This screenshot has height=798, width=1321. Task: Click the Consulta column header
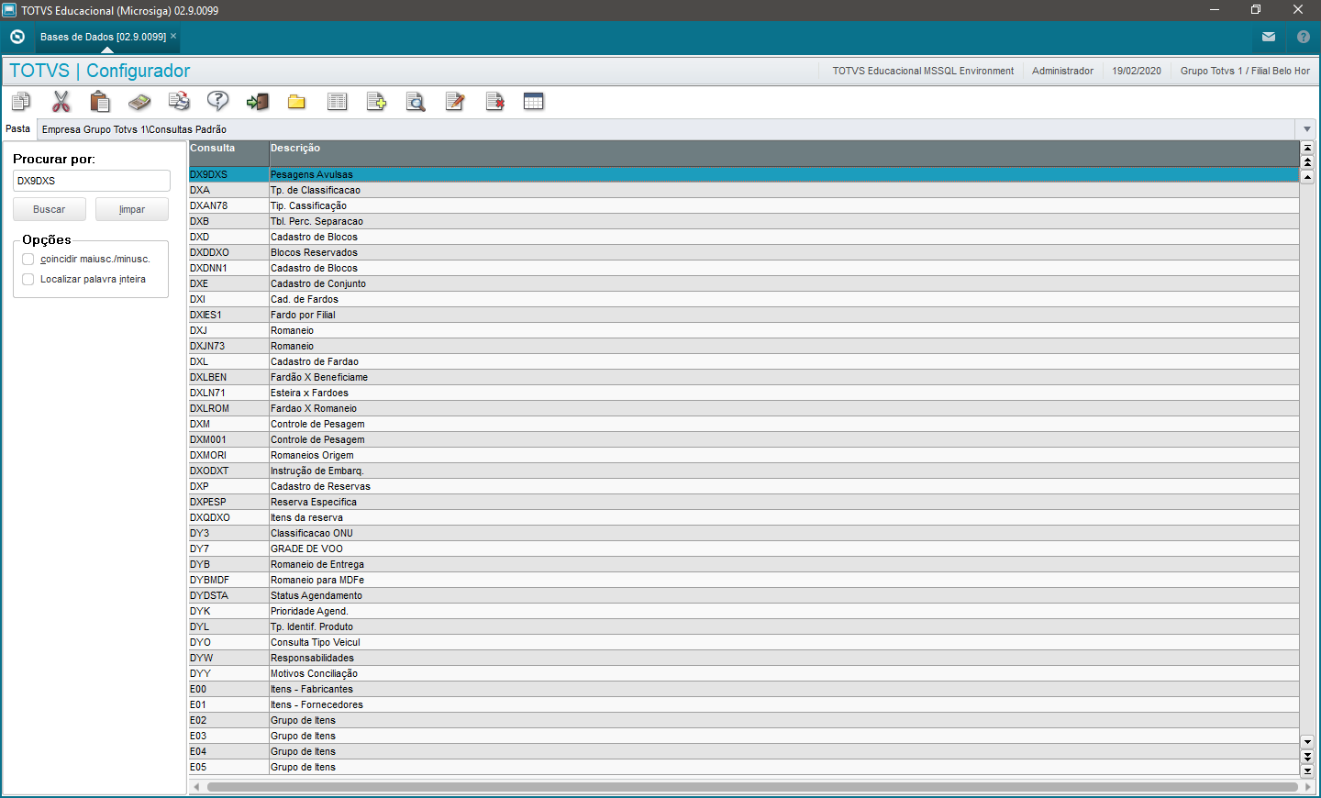(228, 153)
